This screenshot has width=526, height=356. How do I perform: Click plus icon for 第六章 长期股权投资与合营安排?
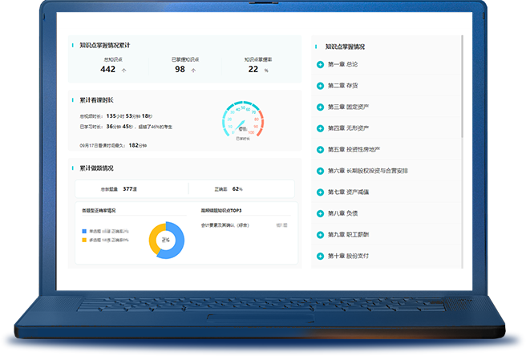click(x=321, y=171)
